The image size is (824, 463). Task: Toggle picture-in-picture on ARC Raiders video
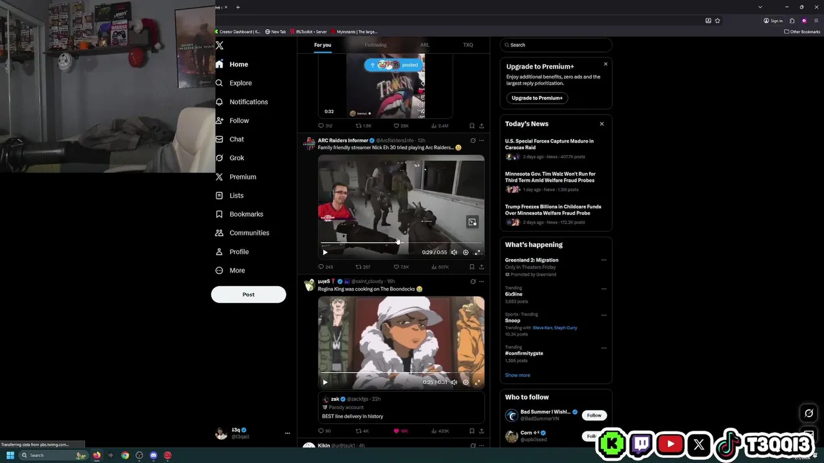(473, 222)
